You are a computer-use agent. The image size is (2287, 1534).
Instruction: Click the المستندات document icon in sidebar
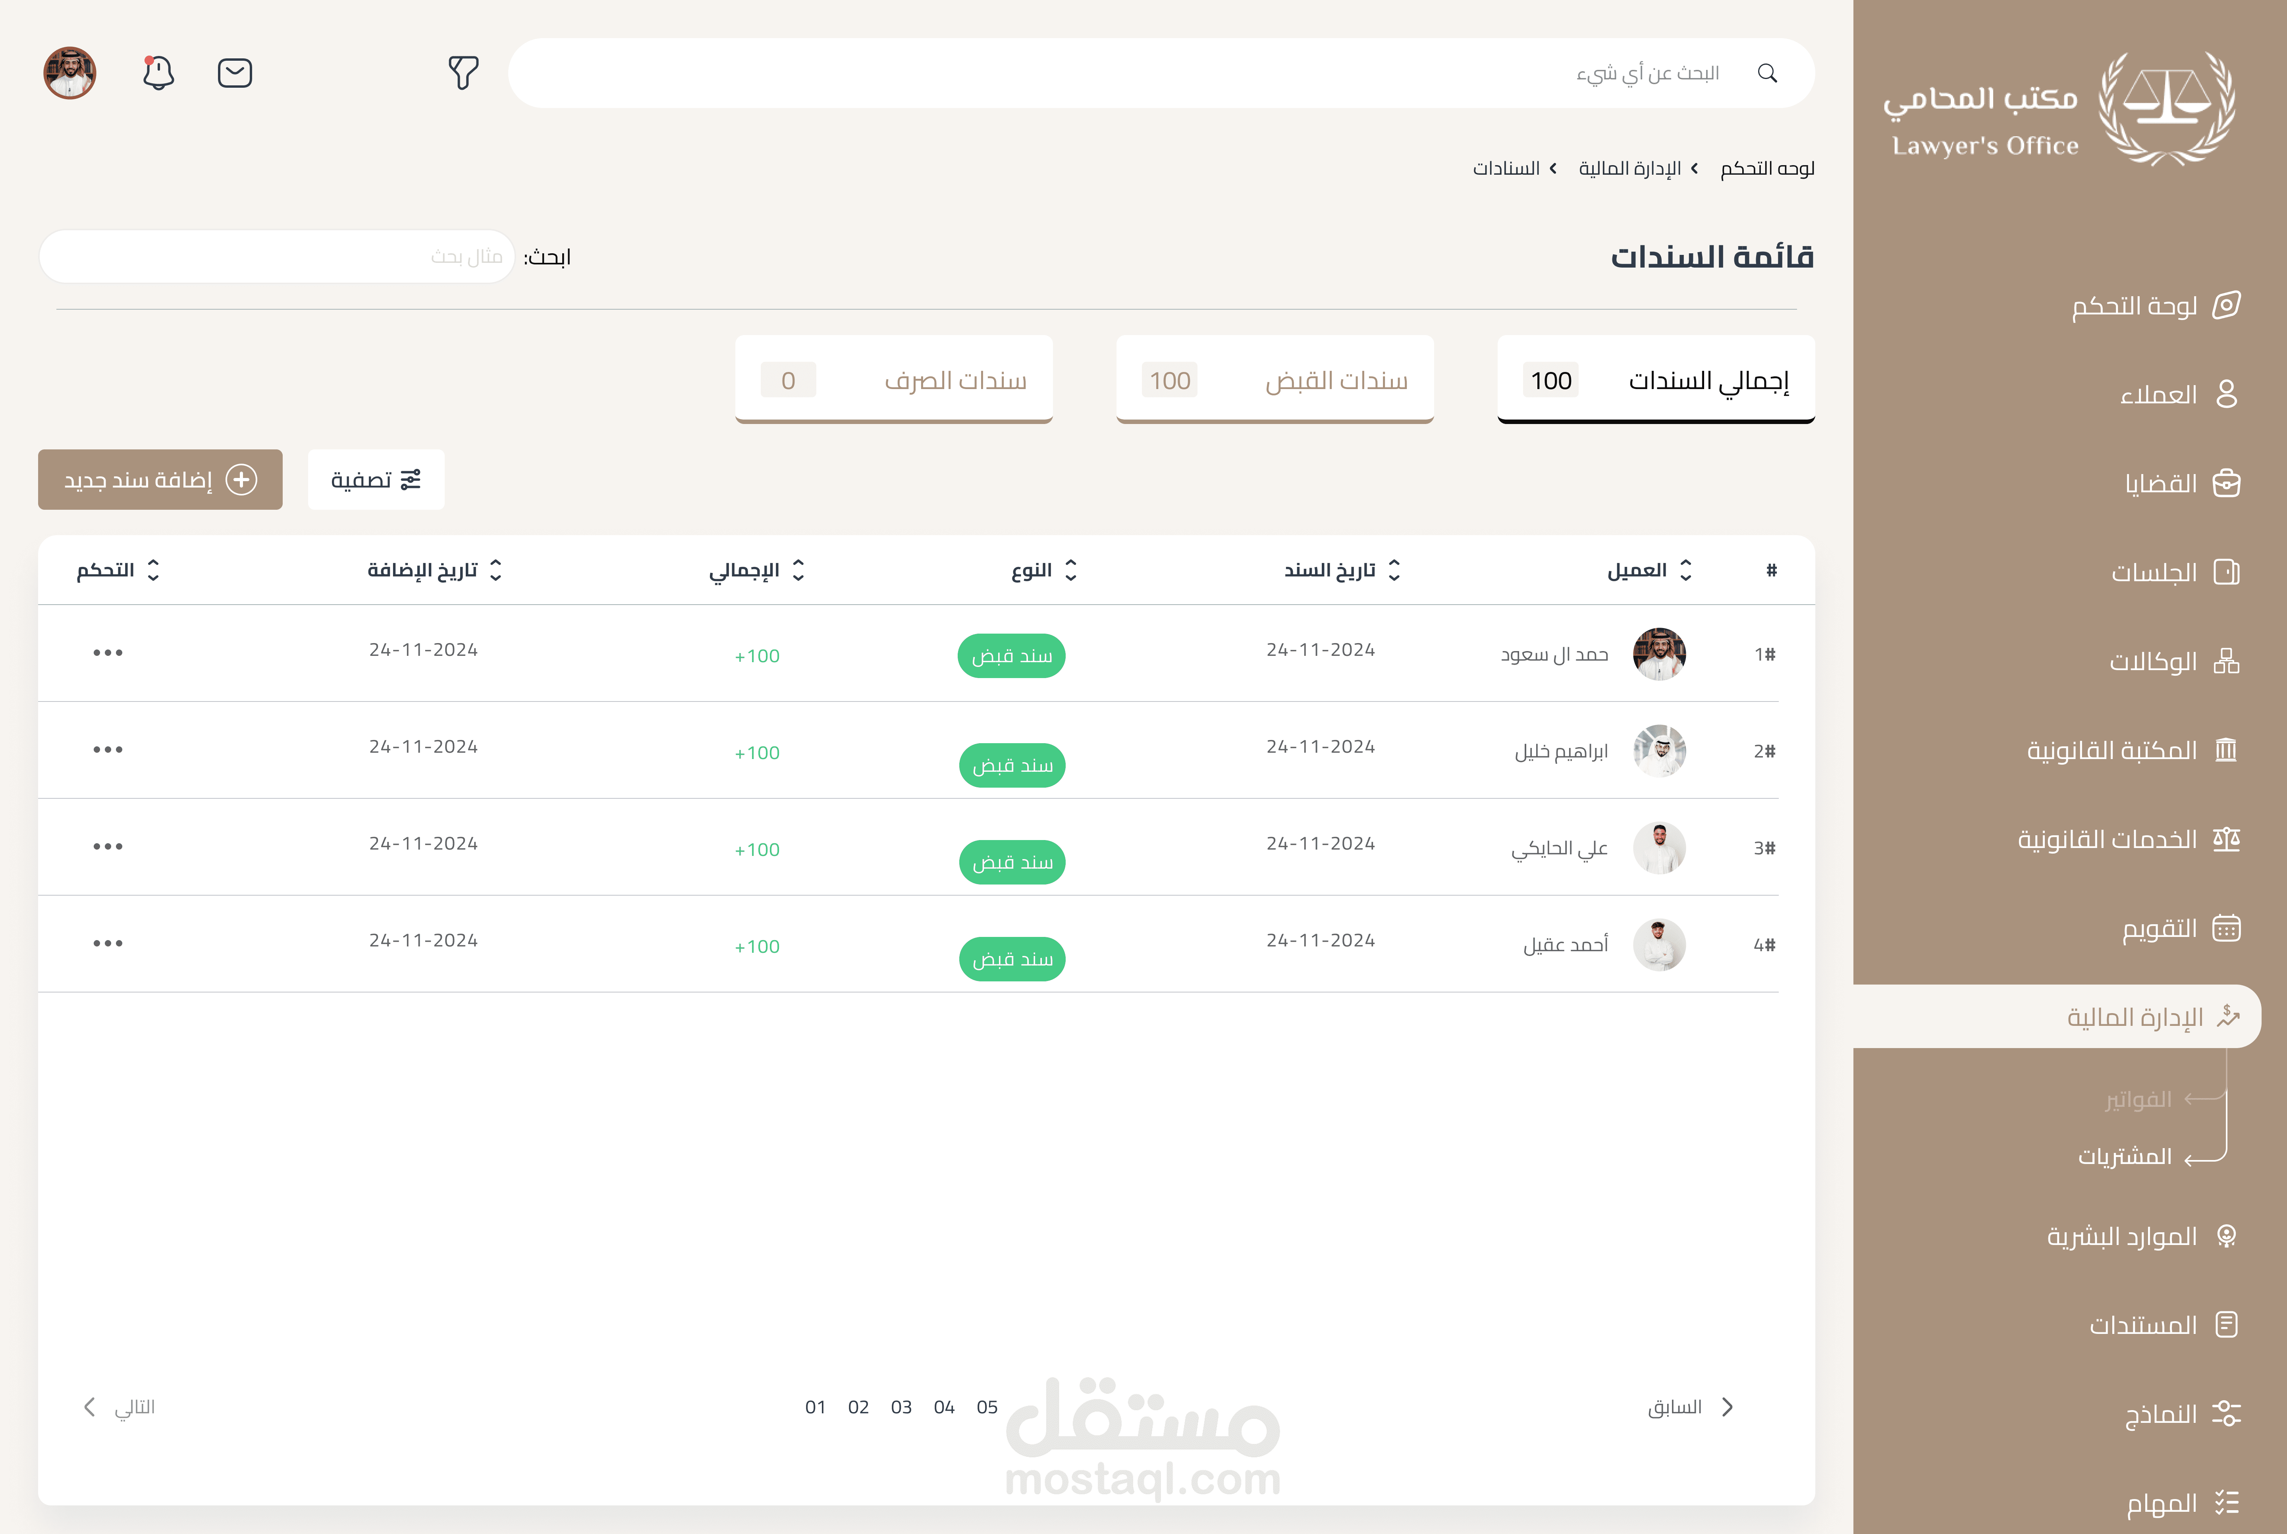(x=2226, y=1325)
